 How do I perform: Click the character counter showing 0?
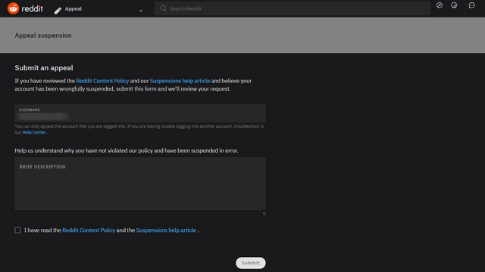pyautogui.click(x=264, y=213)
